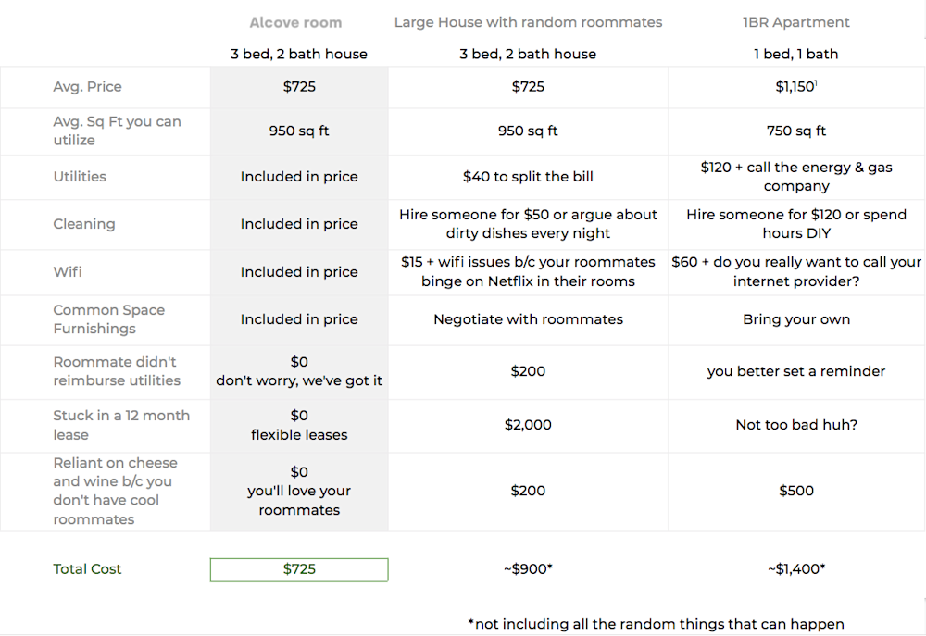Click the Utilities row label
926x636 pixels.
80,177
